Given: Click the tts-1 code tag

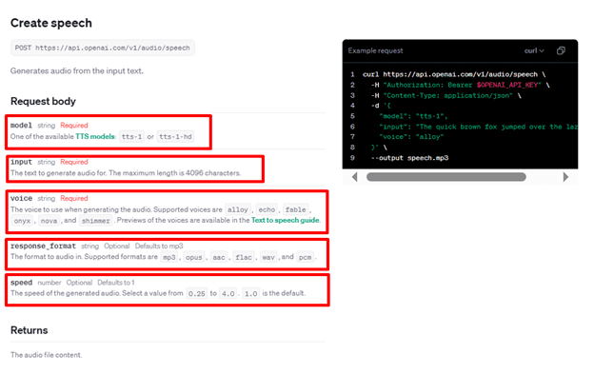Looking at the screenshot, I should (x=131, y=136).
